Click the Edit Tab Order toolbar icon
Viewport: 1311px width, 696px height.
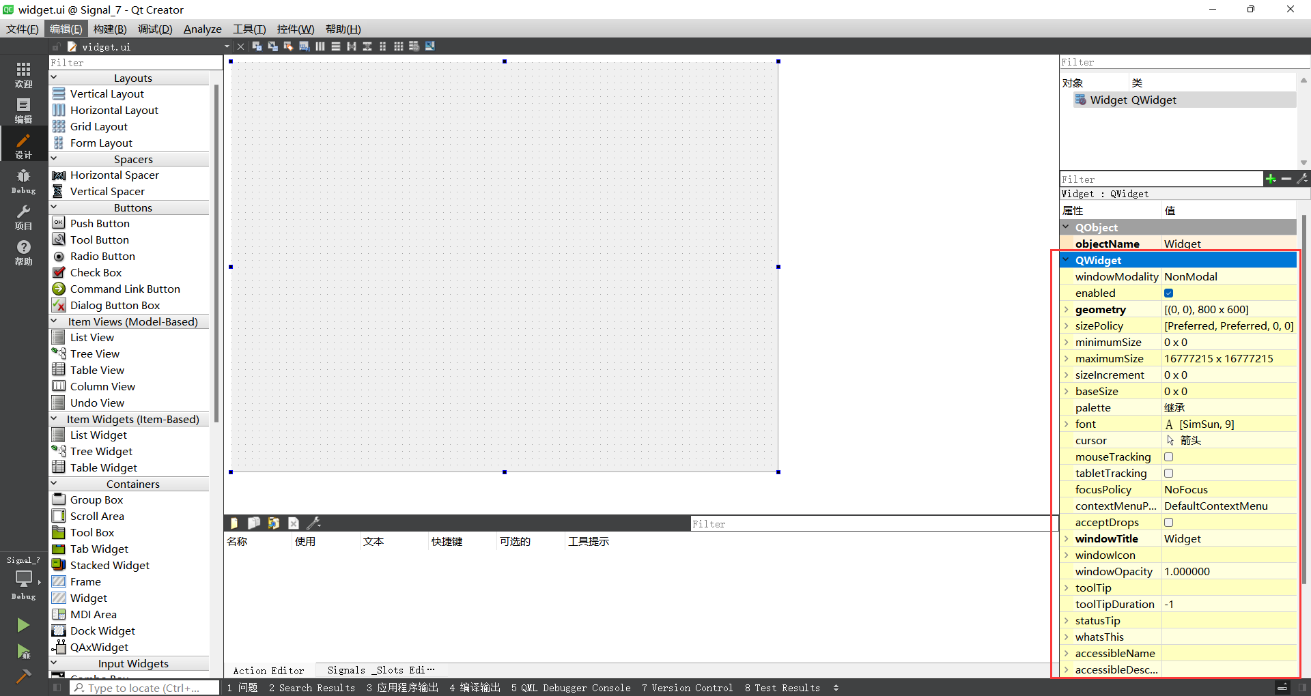(x=304, y=46)
